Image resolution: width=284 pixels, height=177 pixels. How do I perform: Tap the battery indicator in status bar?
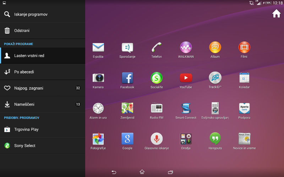[x=267, y=3]
